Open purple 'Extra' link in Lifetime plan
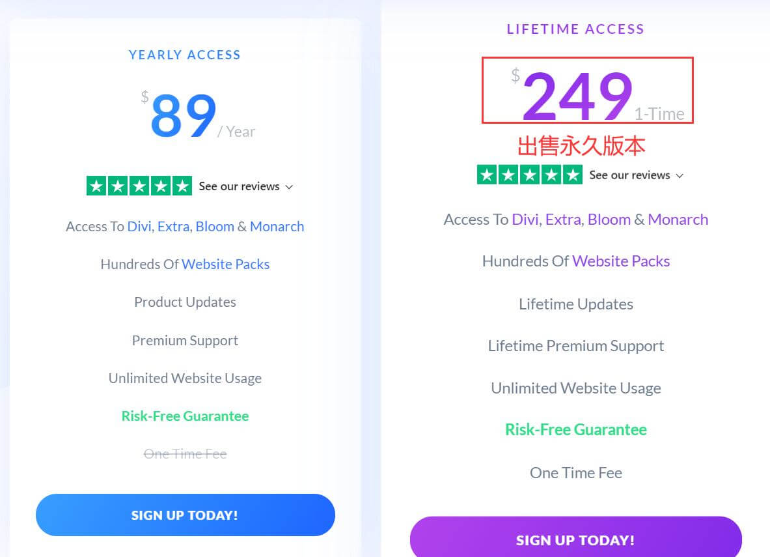This screenshot has height=557, width=770. (564, 220)
